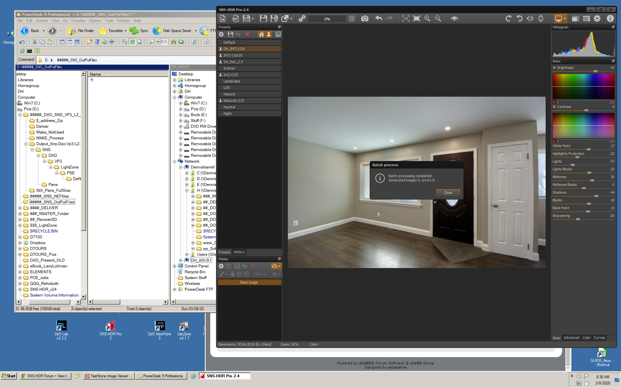Toggle the left panel layout button
The width and height of the screenshot is (621, 388).
click(575, 19)
